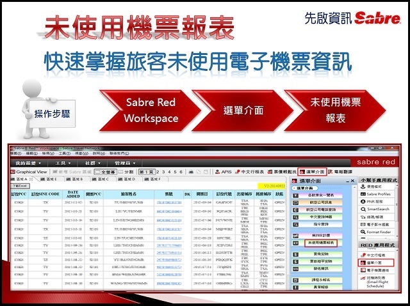The width and height of the screenshot is (410, 306).
Task: Click the 下載Excel button
Action: 20,186
